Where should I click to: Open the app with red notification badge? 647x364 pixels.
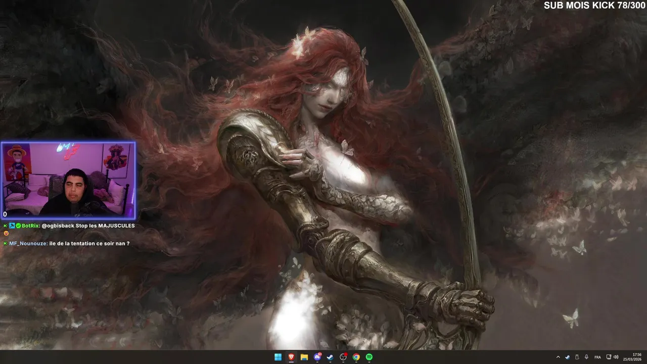[343, 357]
